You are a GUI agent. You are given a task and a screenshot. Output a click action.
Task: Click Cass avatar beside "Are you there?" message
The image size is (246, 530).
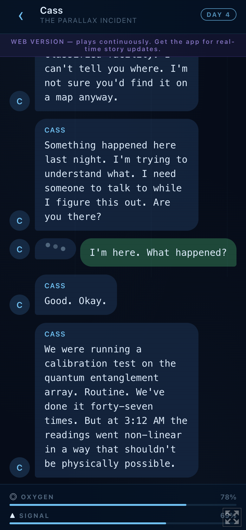pos(20,221)
